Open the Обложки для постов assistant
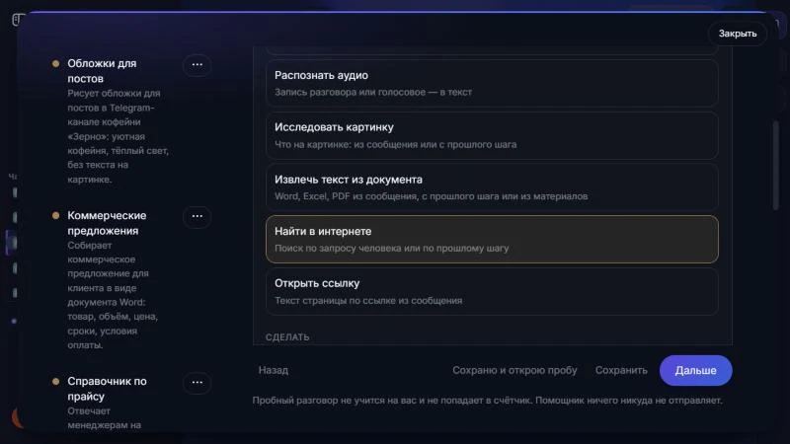The width and height of the screenshot is (790, 444). (x=102, y=71)
